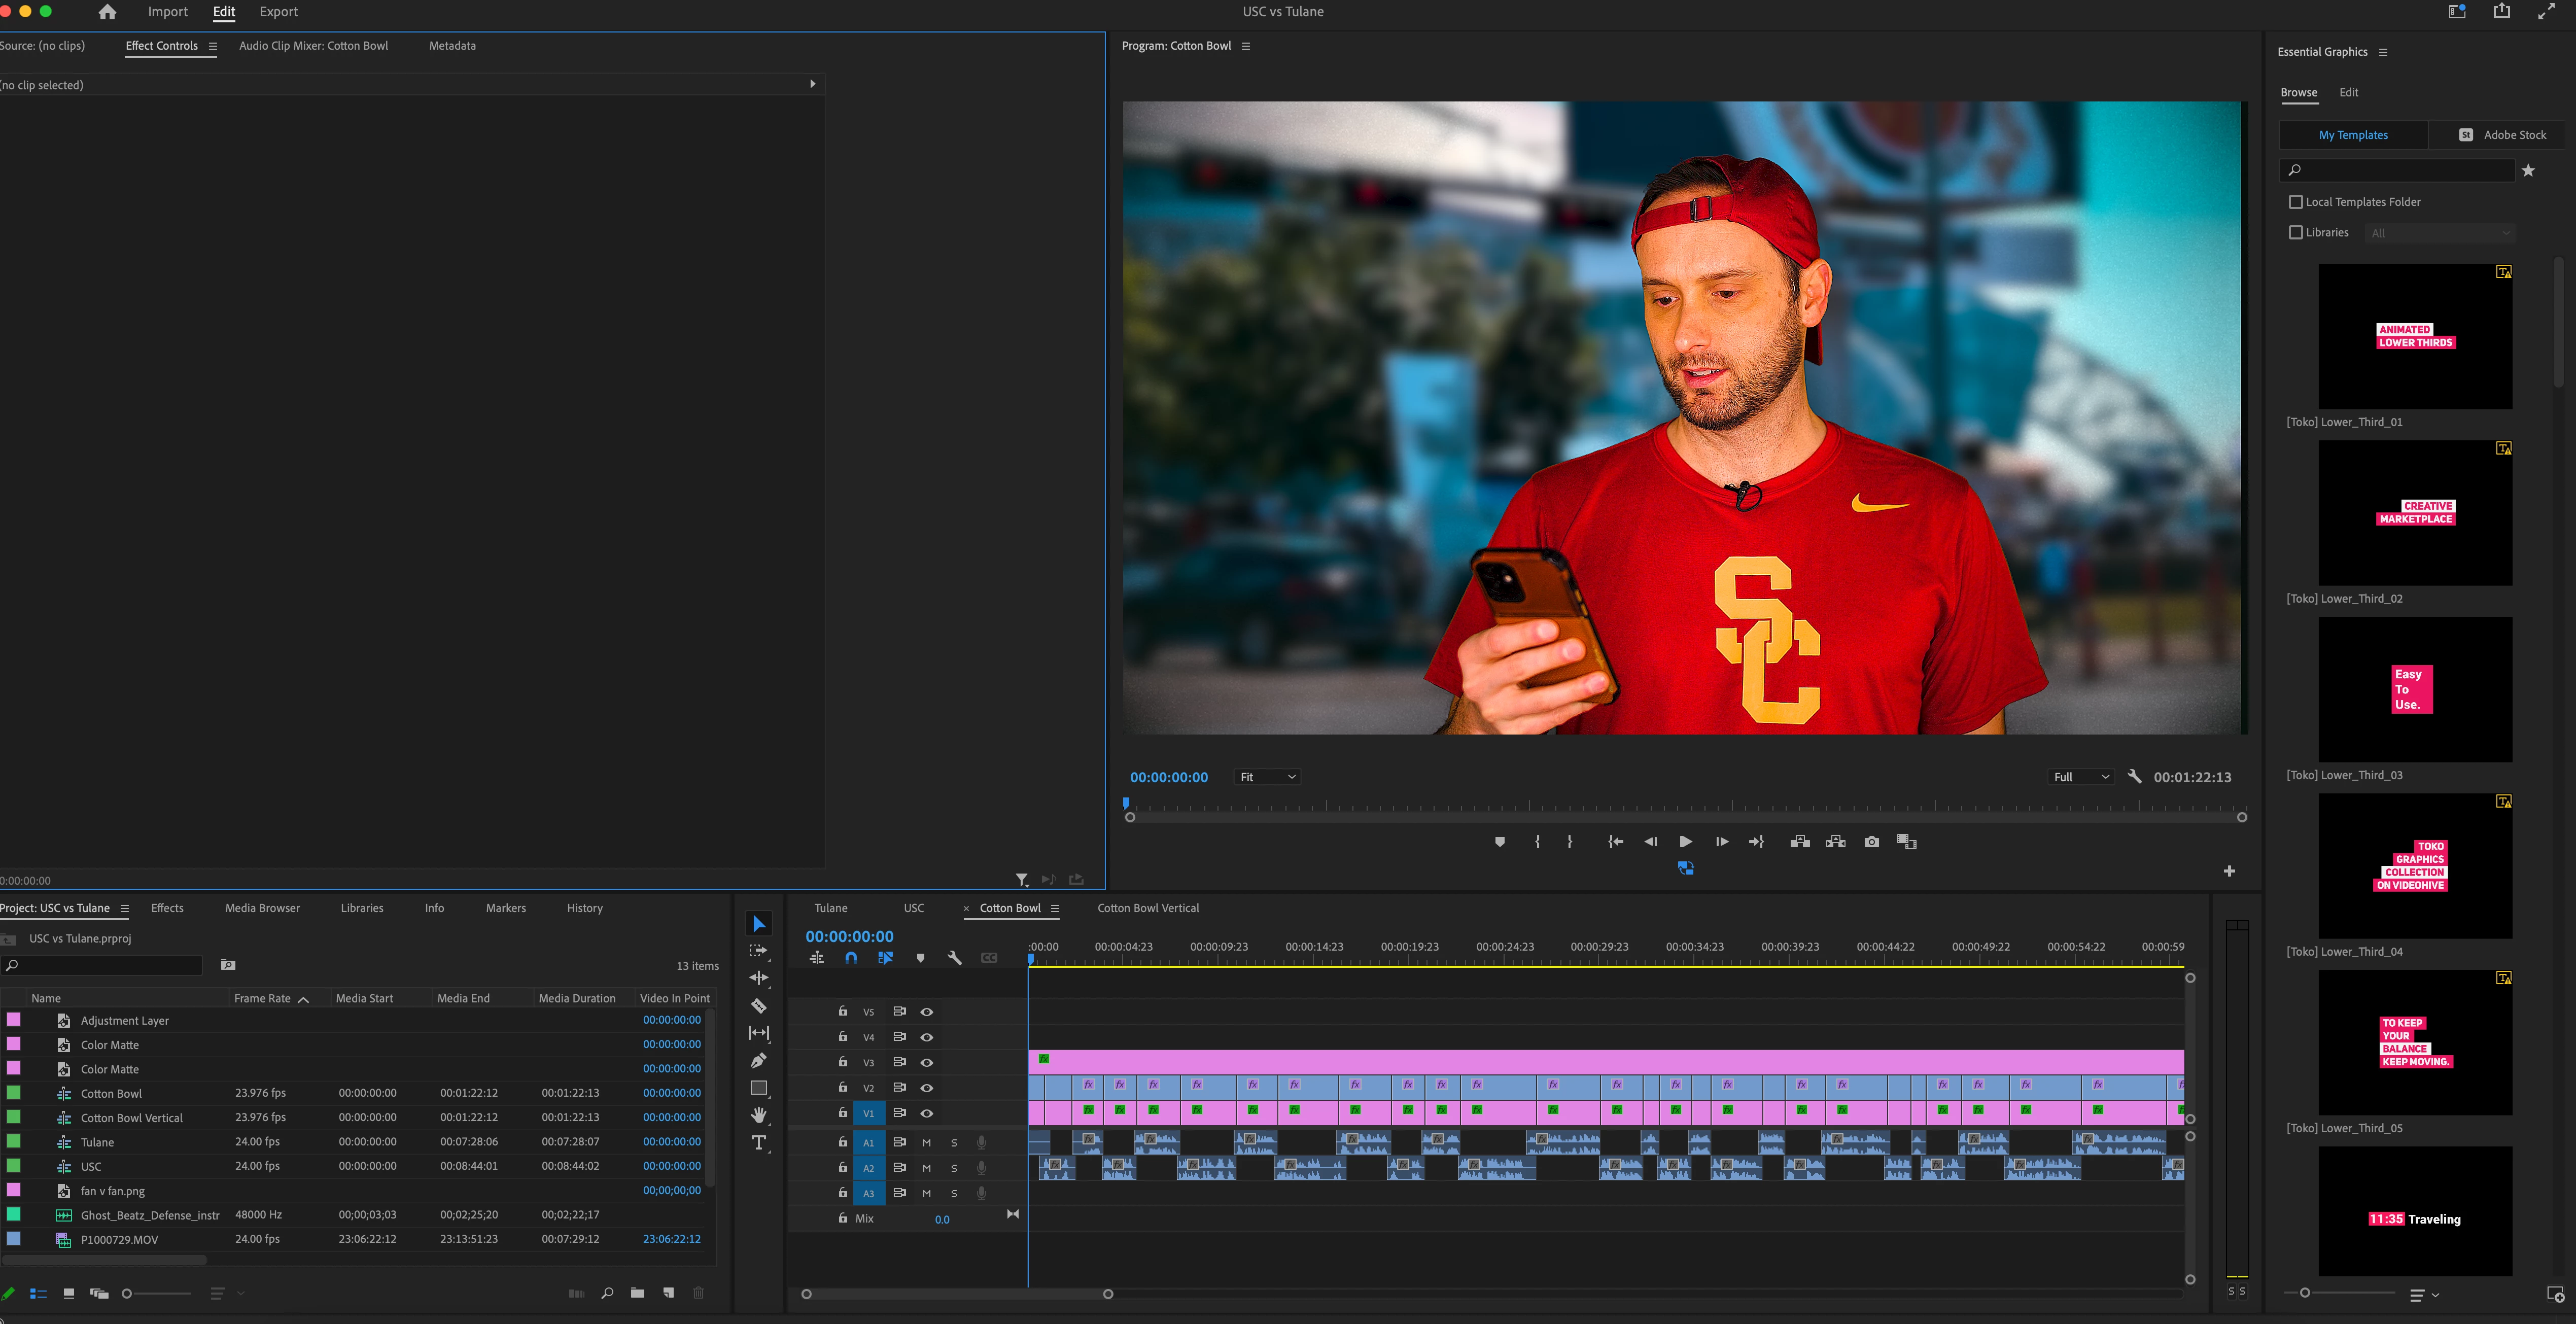
Task: Select the Lower_Third_03 template thumbnail
Action: coord(2414,689)
